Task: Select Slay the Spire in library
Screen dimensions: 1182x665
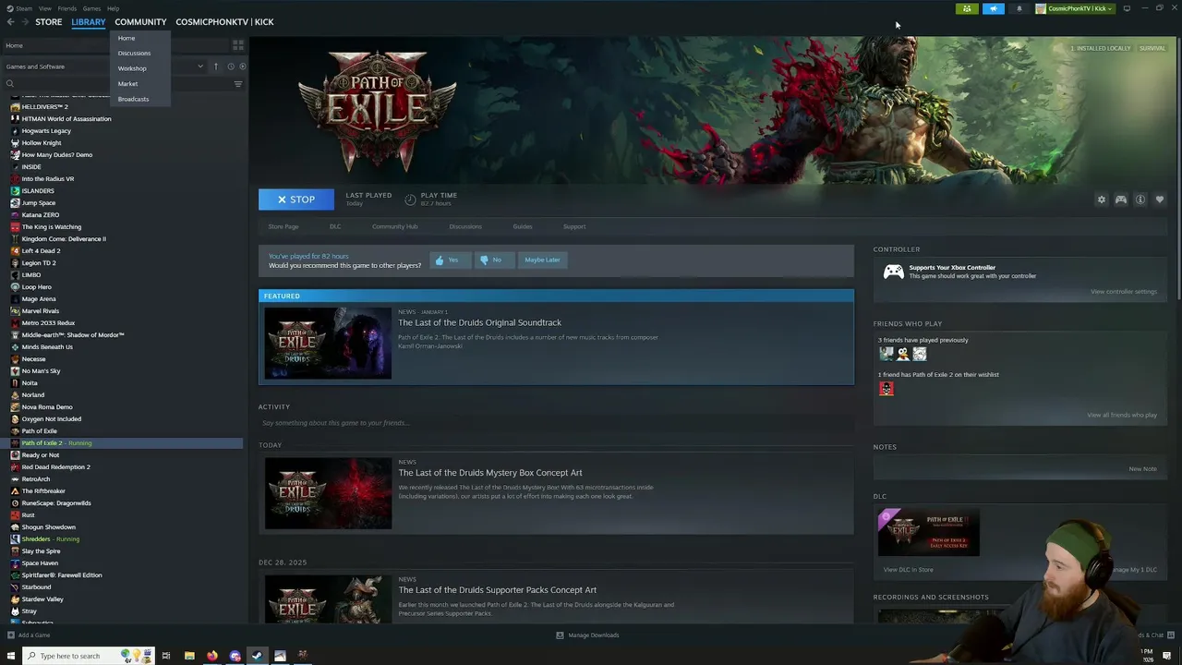Action: coord(41,551)
